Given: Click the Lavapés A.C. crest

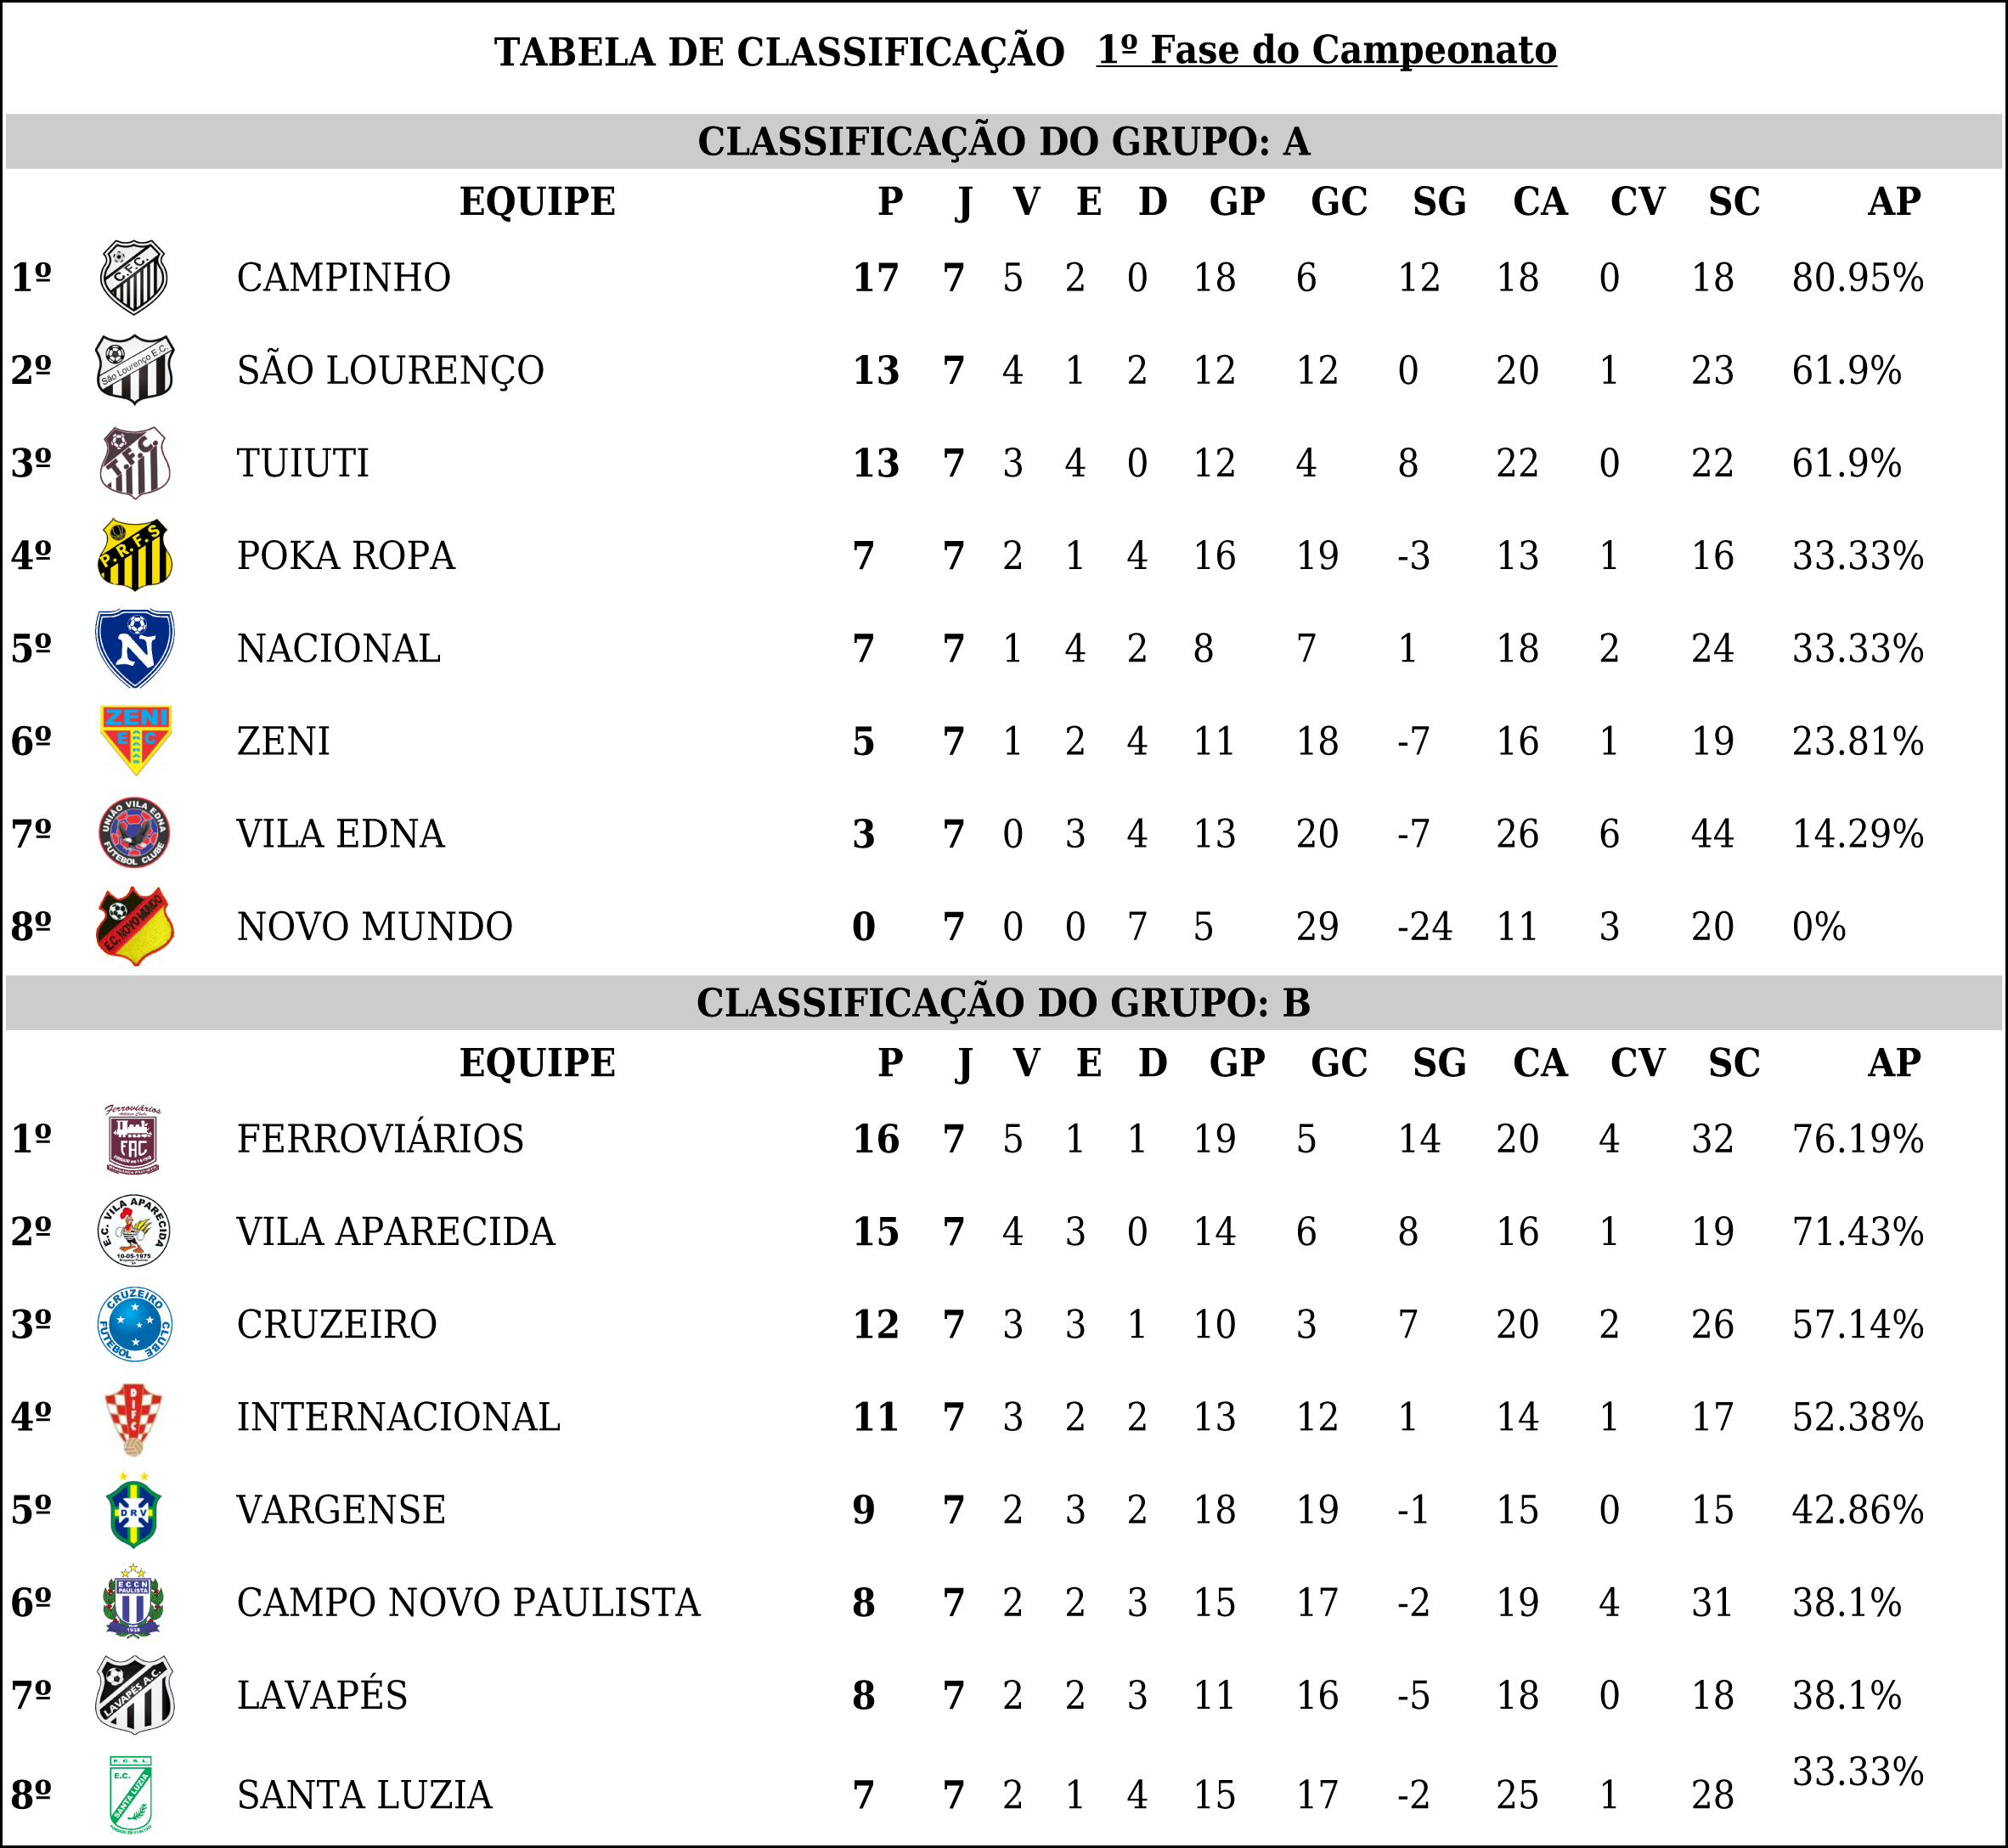Looking at the screenshot, I should tap(134, 1695).
